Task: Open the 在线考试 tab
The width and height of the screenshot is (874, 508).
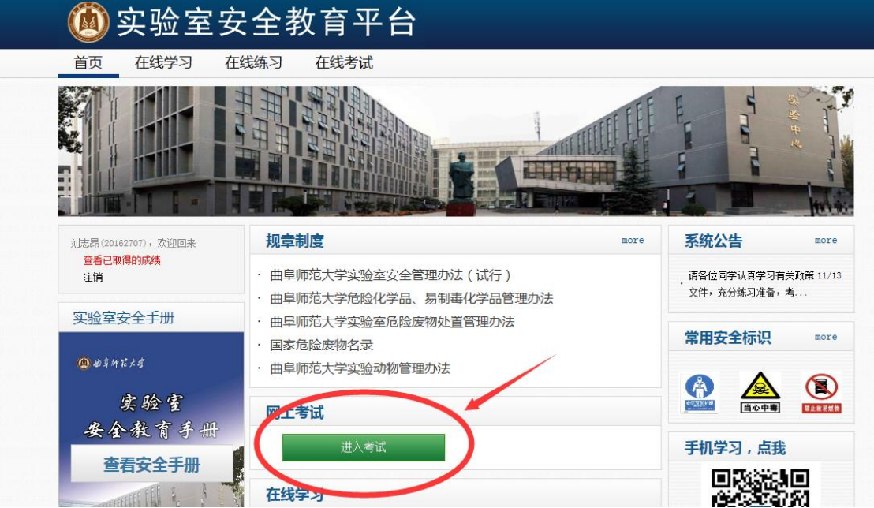Action: pyautogui.click(x=344, y=63)
